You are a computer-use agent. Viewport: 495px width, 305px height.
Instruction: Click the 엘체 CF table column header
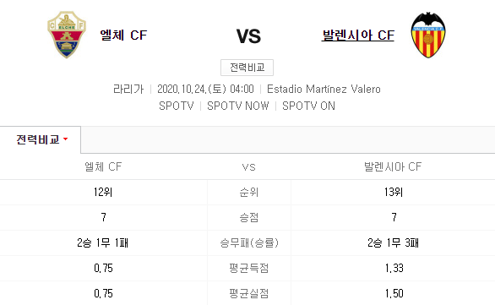pyautogui.click(x=103, y=166)
